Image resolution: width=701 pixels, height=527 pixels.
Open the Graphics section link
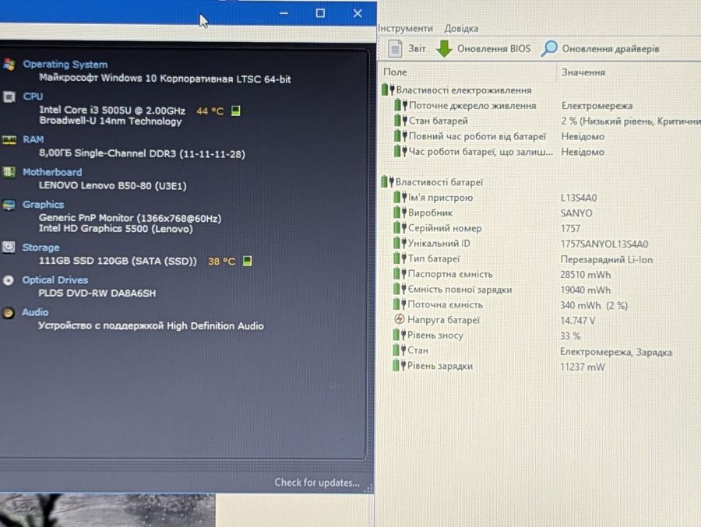coord(44,205)
